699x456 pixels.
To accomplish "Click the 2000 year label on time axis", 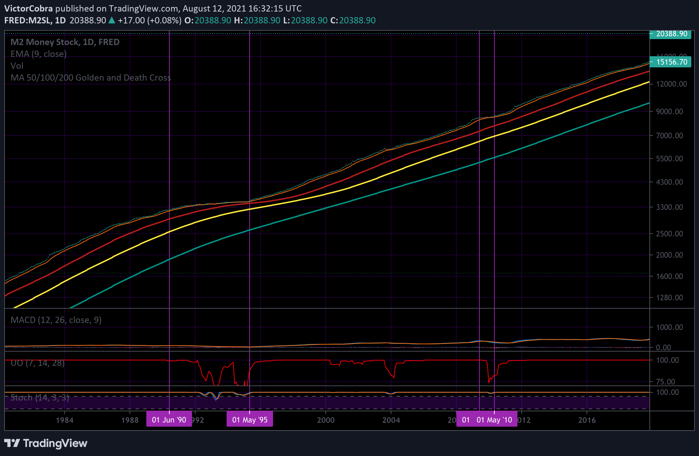I will pyautogui.click(x=326, y=420).
